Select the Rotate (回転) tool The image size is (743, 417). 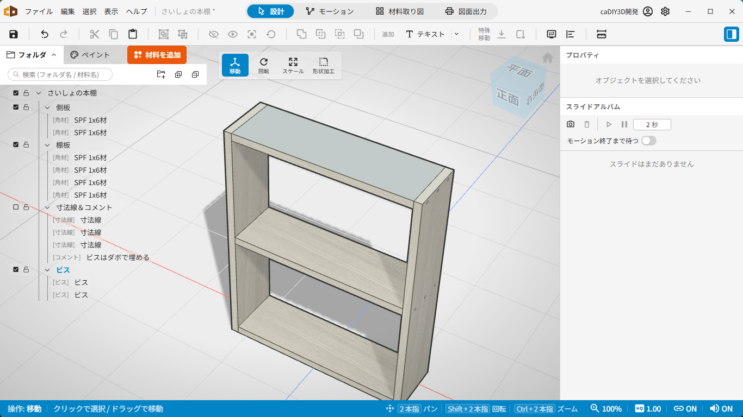[264, 65]
